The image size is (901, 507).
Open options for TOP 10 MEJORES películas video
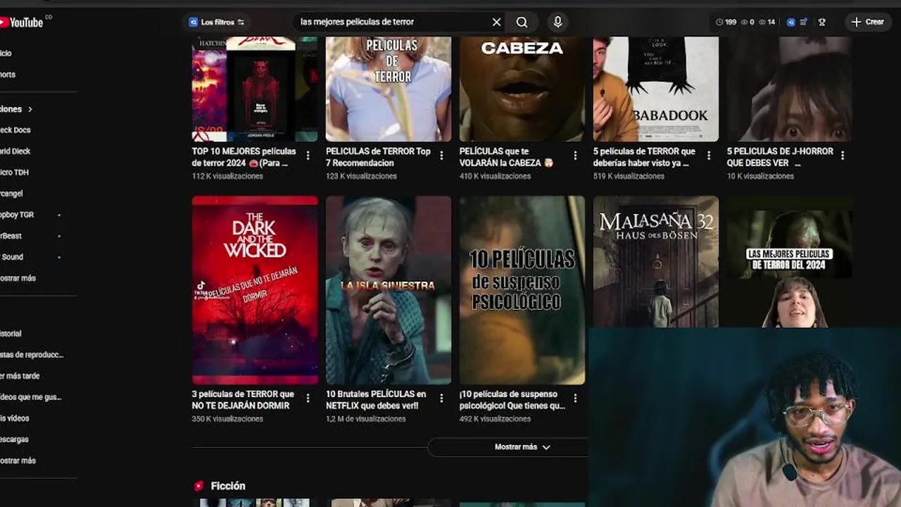coord(308,156)
